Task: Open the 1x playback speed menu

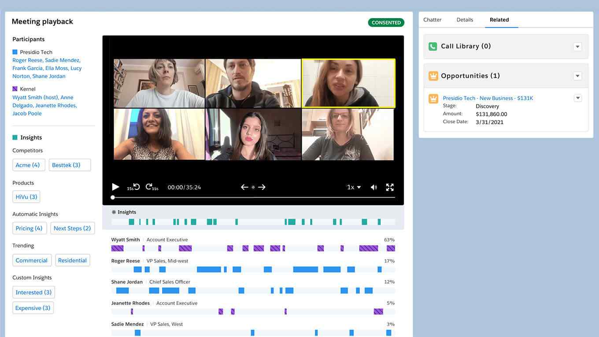Action: [x=354, y=187]
